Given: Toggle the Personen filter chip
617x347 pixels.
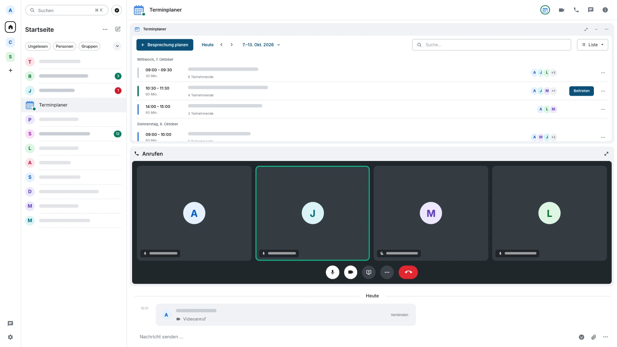Looking at the screenshot, I should coord(65,46).
